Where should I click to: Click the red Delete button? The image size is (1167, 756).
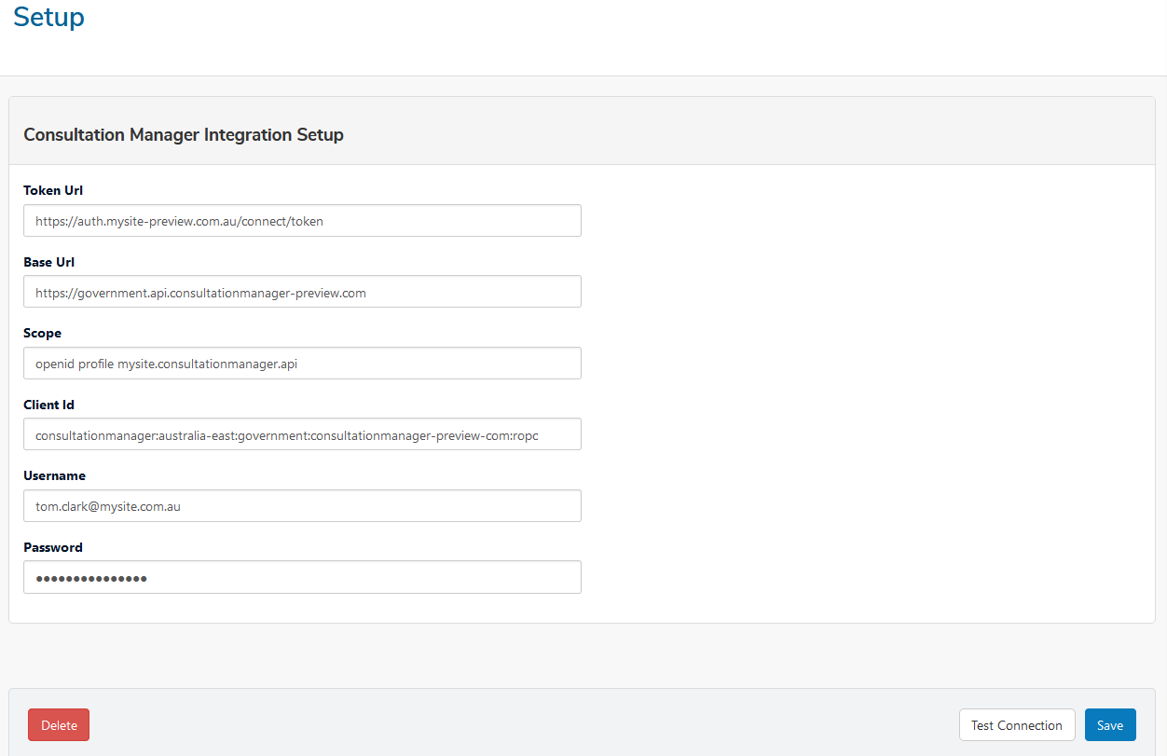click(x=59, y=725)
